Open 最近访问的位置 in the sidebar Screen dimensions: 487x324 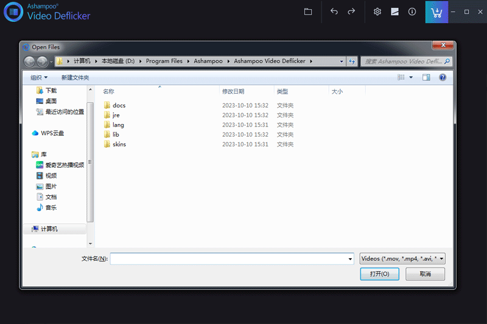(x=60, y=112)
